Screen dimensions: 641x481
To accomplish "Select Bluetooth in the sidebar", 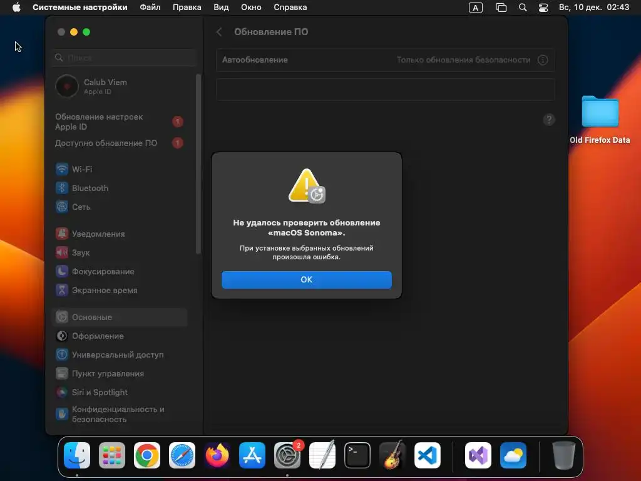I will tap(120, 188).
